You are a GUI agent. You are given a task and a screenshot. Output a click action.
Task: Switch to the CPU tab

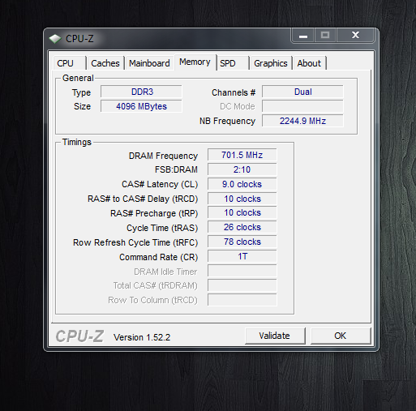point(70,63)
